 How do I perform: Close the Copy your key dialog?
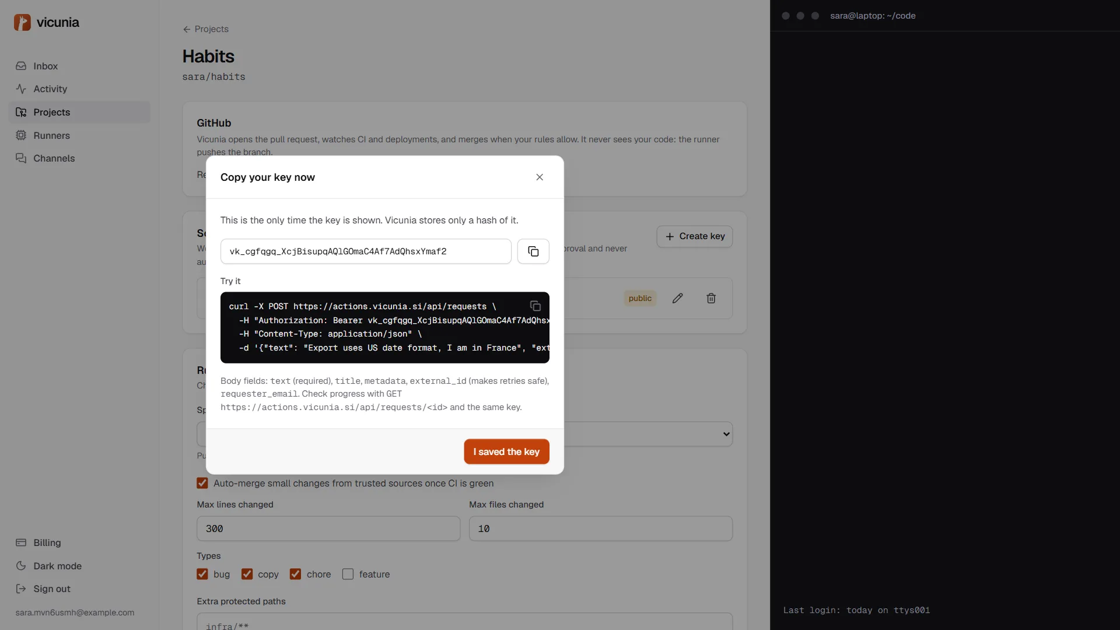pyautogui.click(x=540, y=177)
